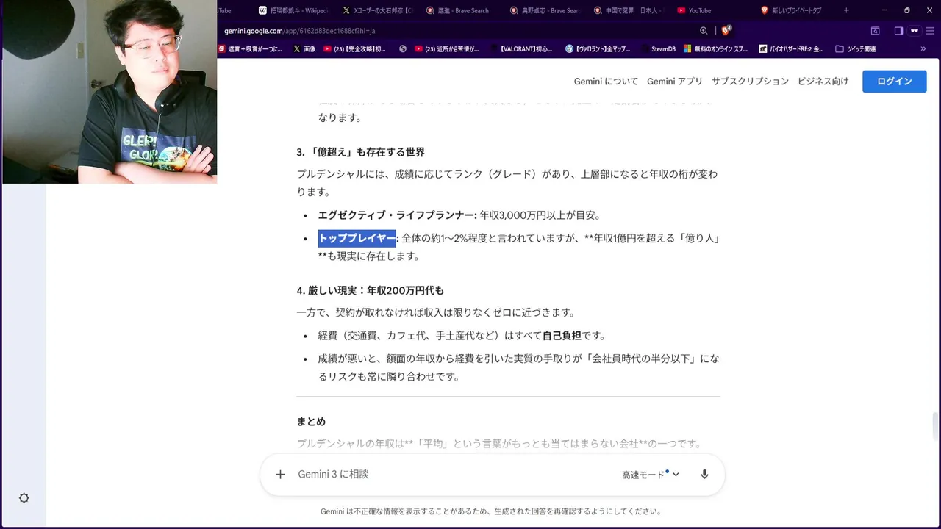The height and width of the screenshot is (529, 941).
Task: Open the 無料のオンライン スプ bookmark
Action: click(715, 49)
